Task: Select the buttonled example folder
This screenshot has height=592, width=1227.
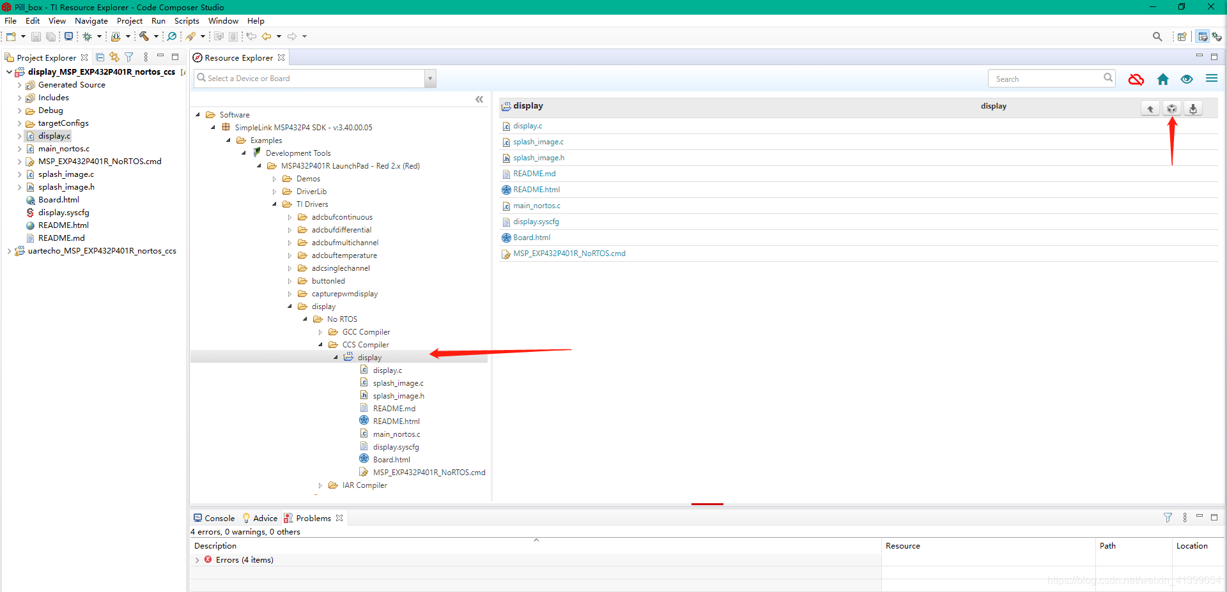Action: tap(328, 281)
